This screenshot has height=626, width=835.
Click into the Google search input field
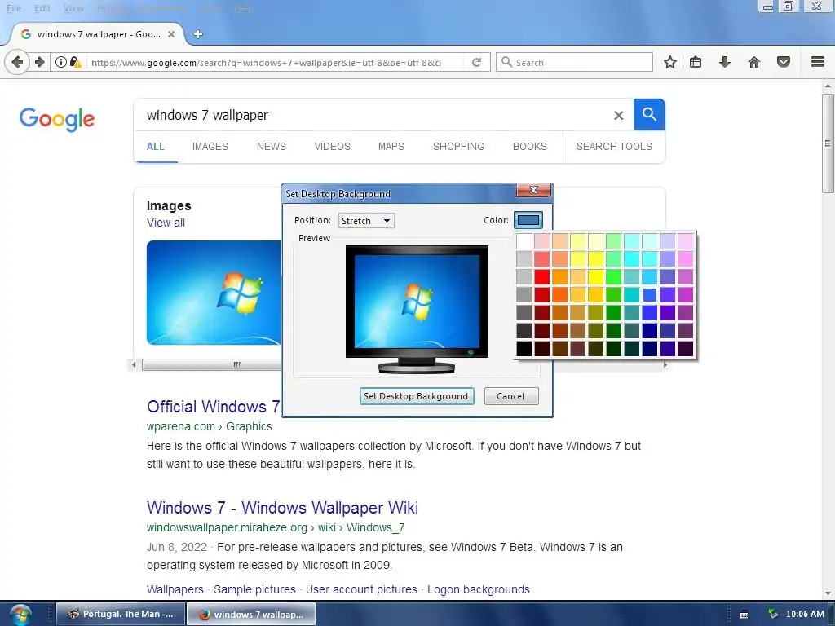[373, 115]
